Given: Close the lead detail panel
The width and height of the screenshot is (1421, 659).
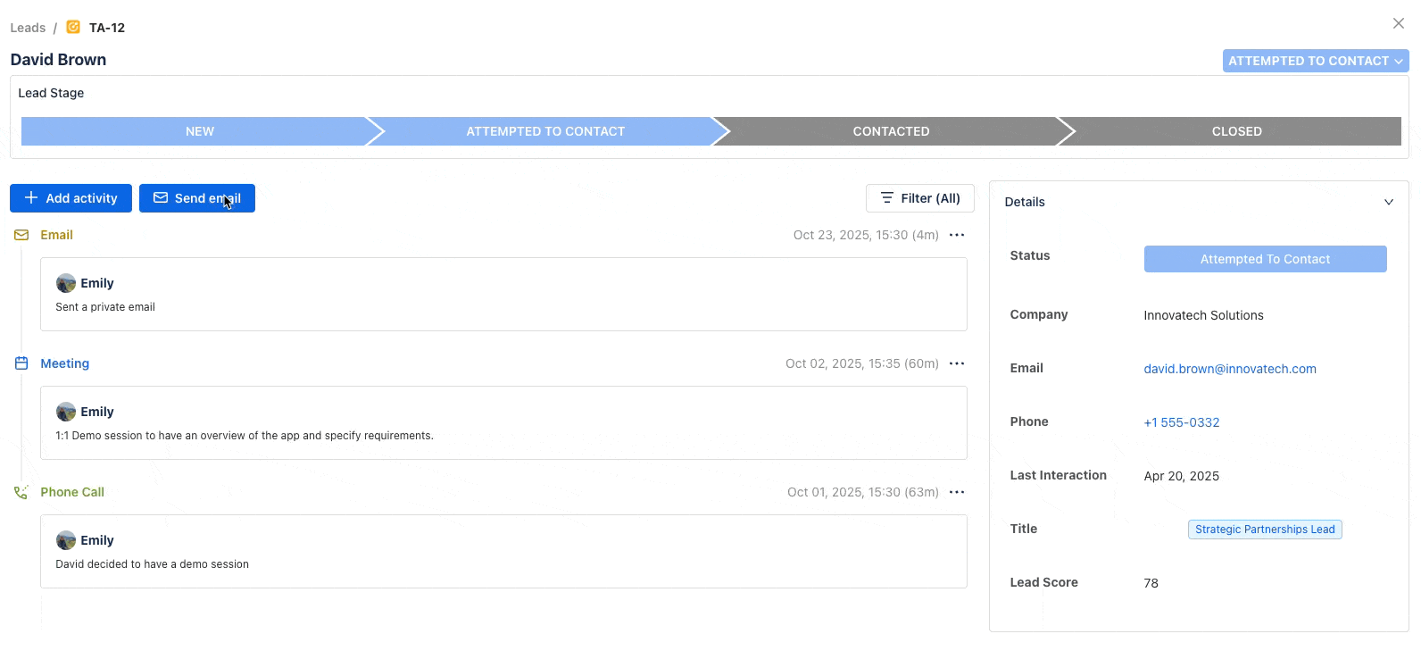Looking at the screenshot, I should [x=1398, y=23].
